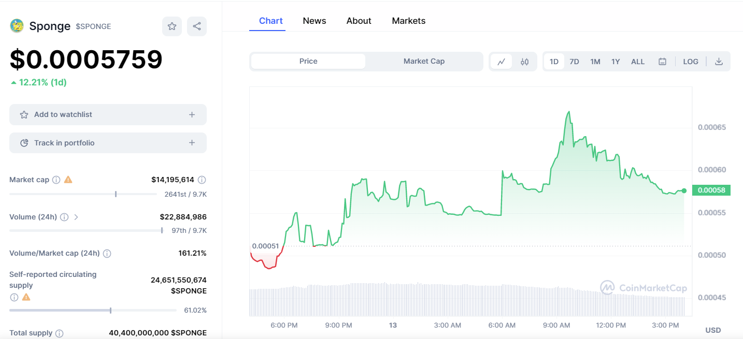Click the Market cap warning triangle
743x339 pixels.
[68, 180]
